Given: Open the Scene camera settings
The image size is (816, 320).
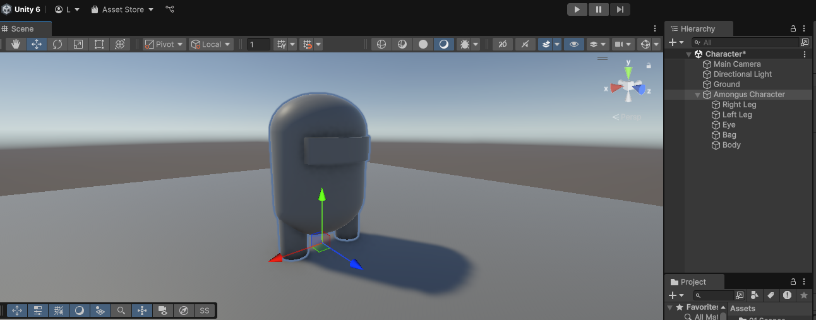Looking at the screenshot, I should click(623, 44).
